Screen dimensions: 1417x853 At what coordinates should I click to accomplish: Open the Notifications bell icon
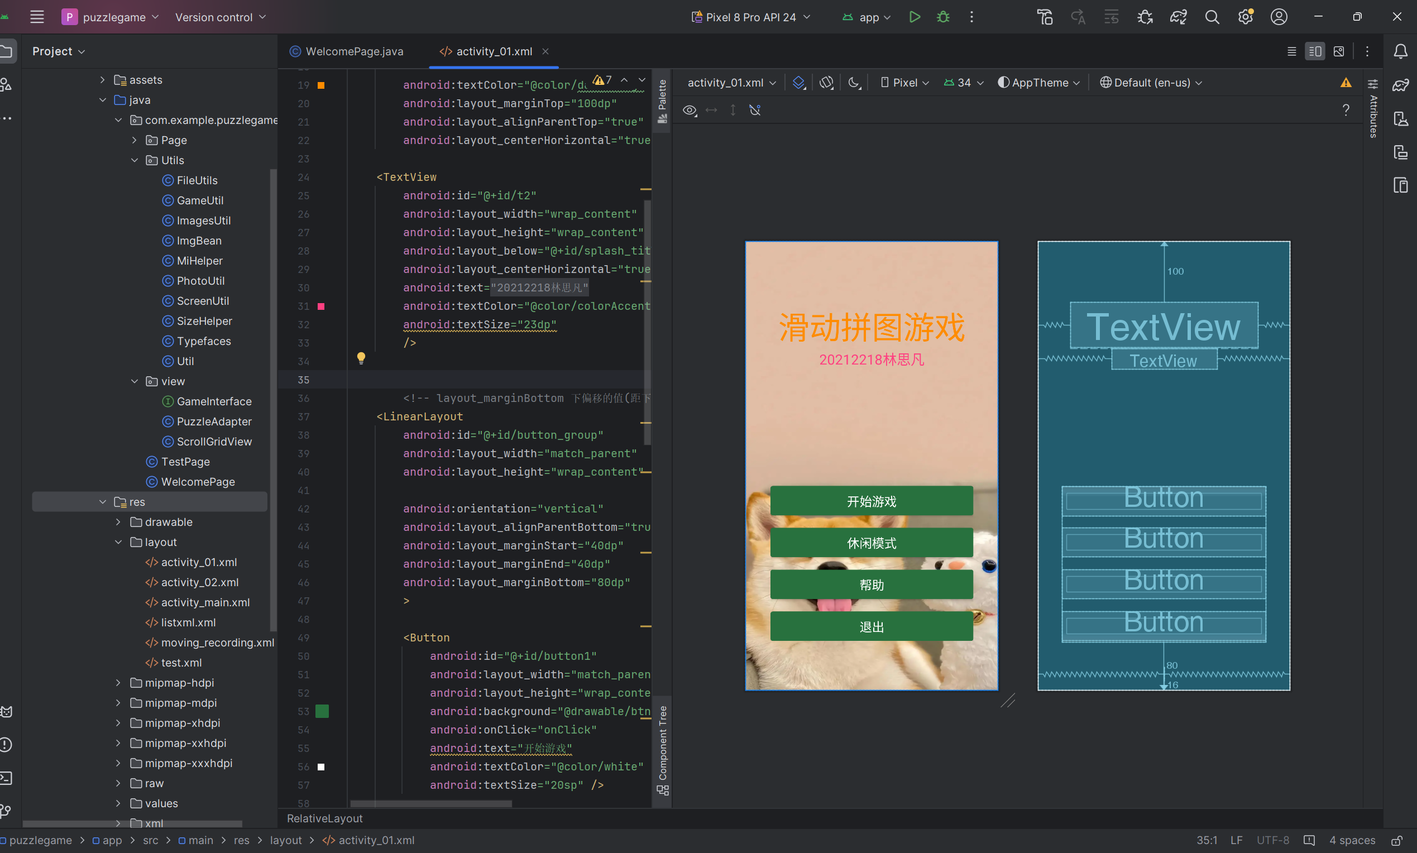tap(1400, 52)
